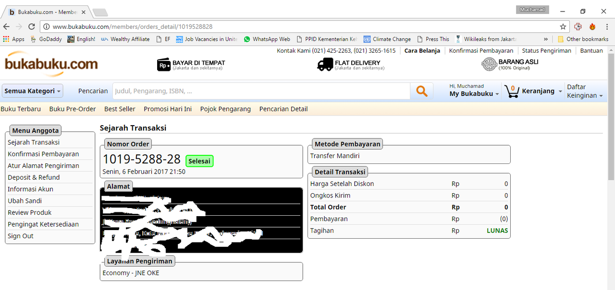Viewport: 615px width, 290px height.
Task: Open a new tab with the tab button
Action: [100, 12]
